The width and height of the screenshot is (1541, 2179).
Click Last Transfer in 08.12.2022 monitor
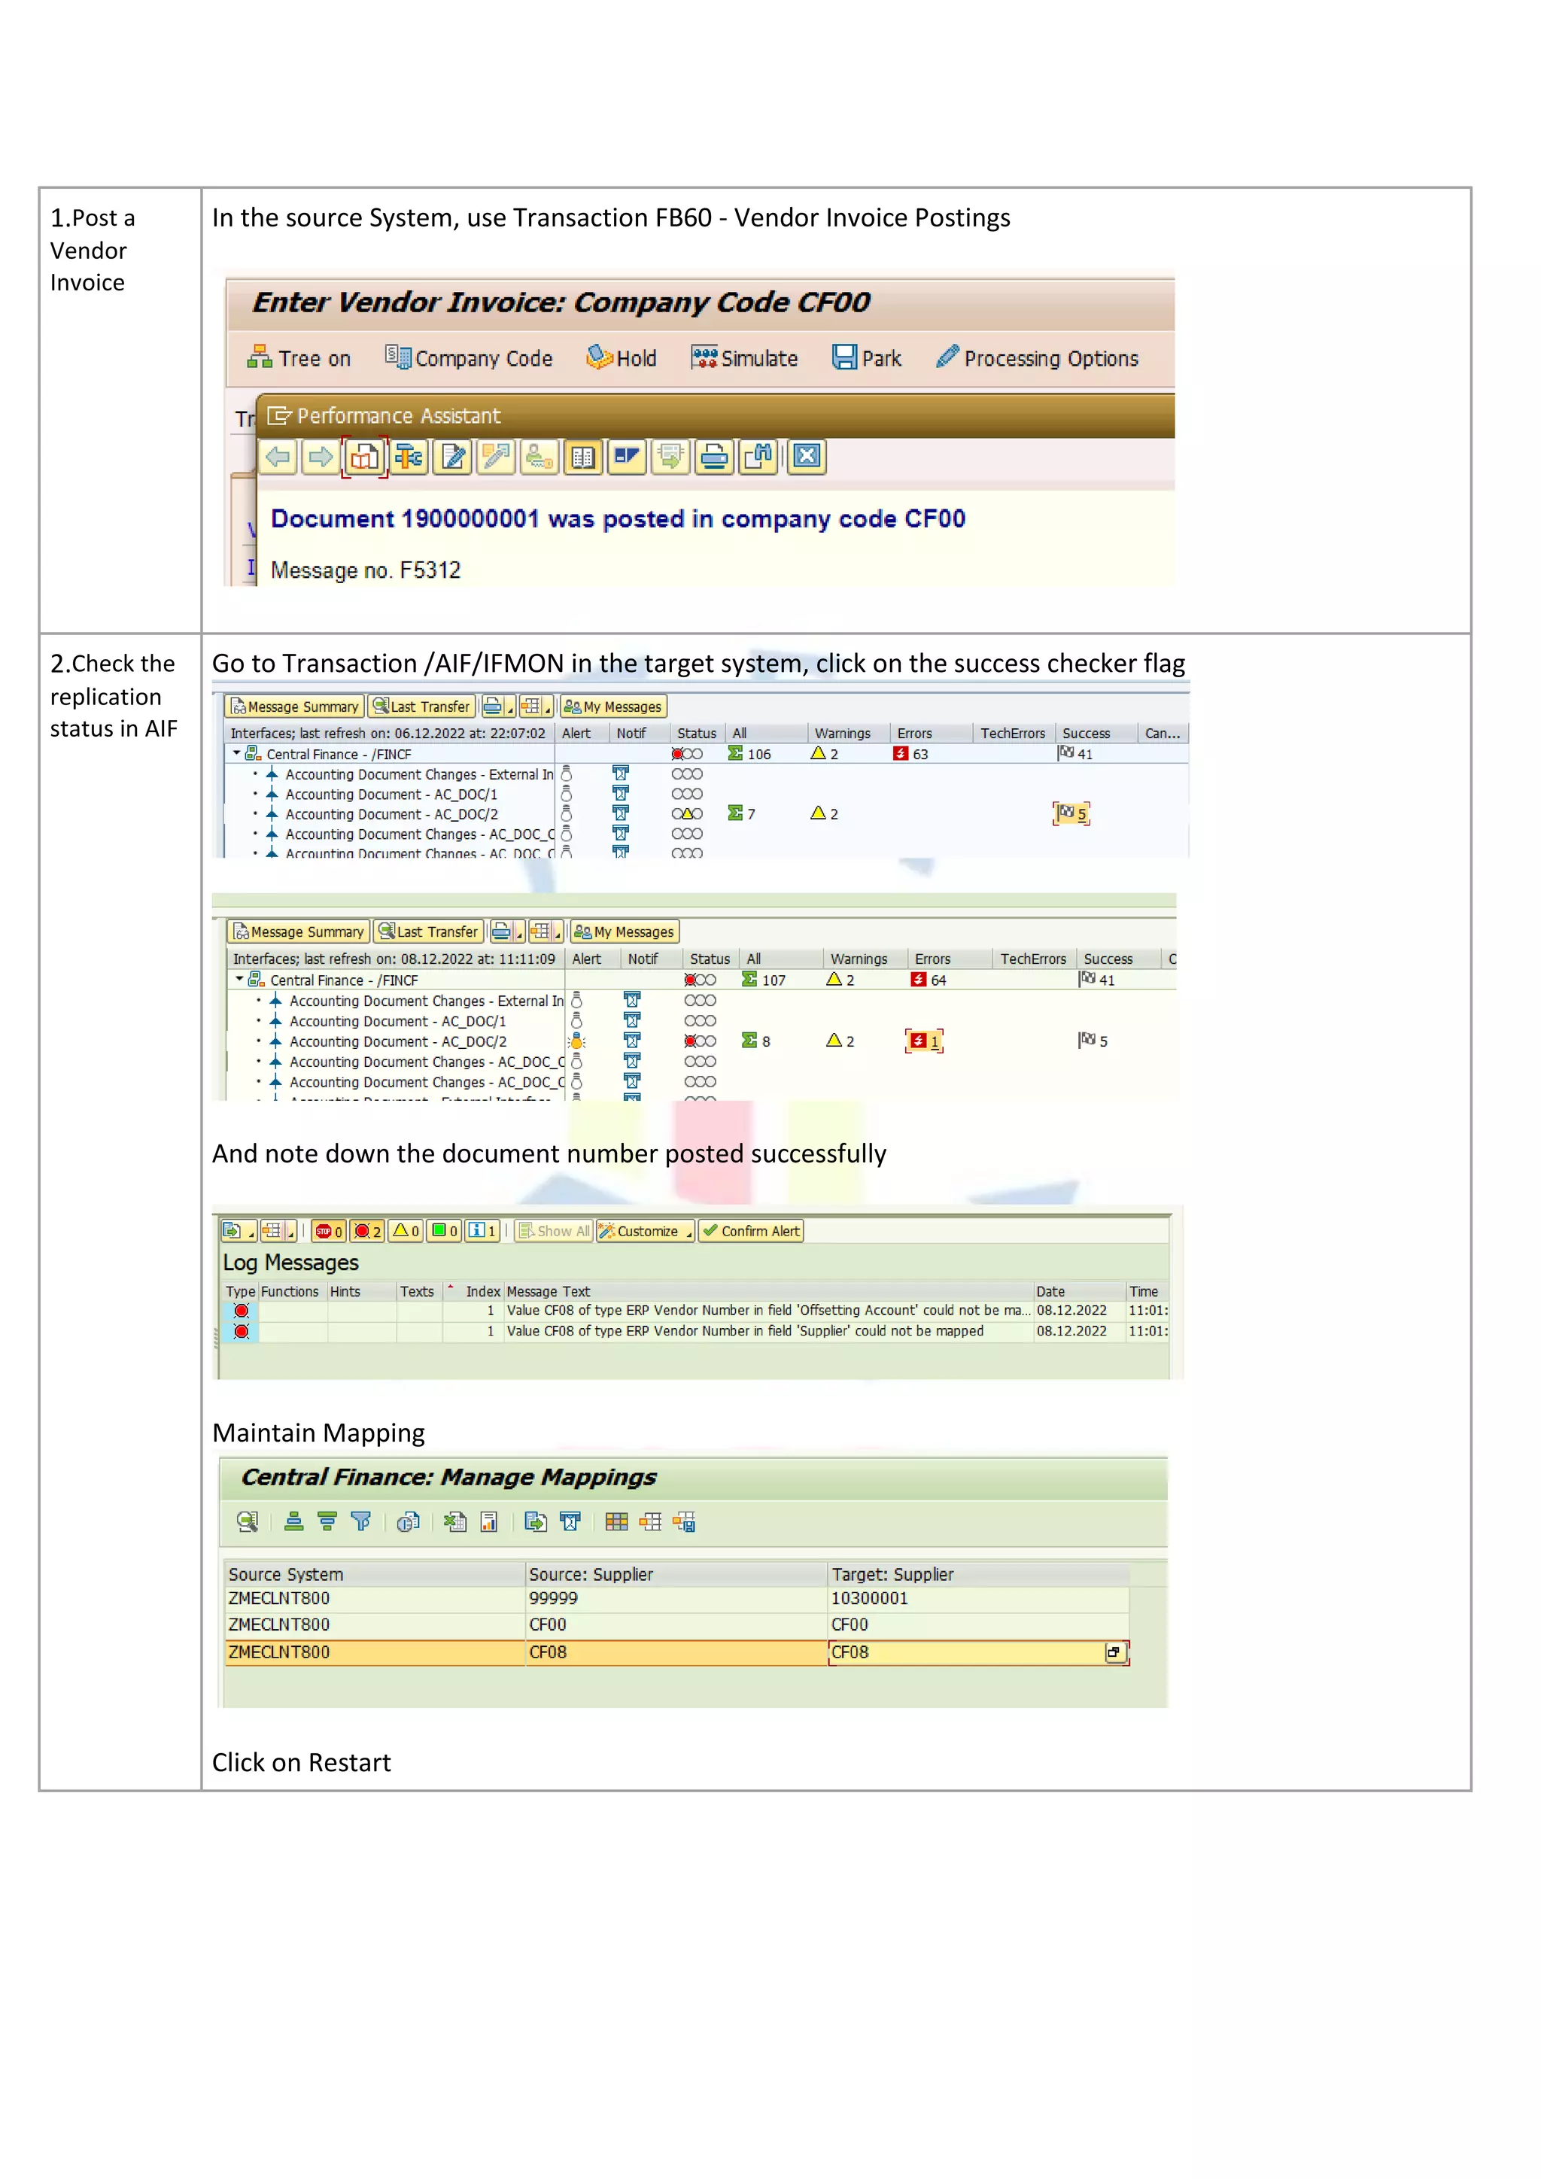pyautogui.click(x=429, y=932)
